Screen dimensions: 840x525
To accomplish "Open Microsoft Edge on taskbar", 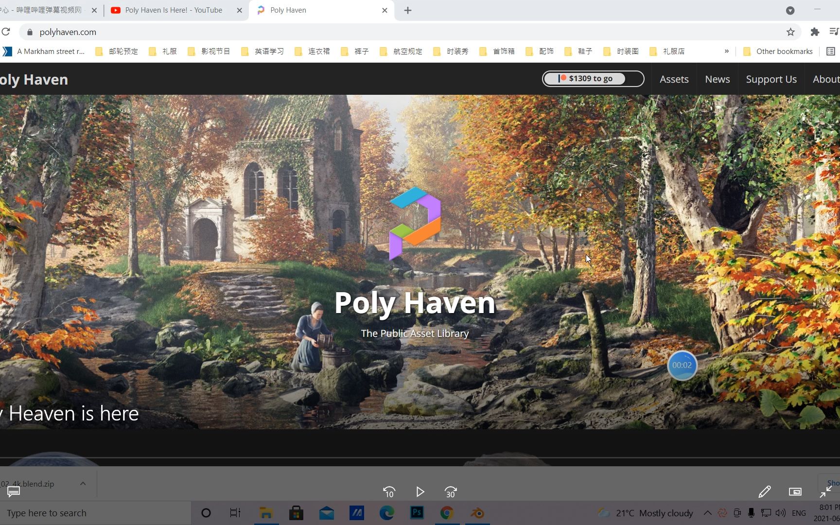I will coord(387,513).
